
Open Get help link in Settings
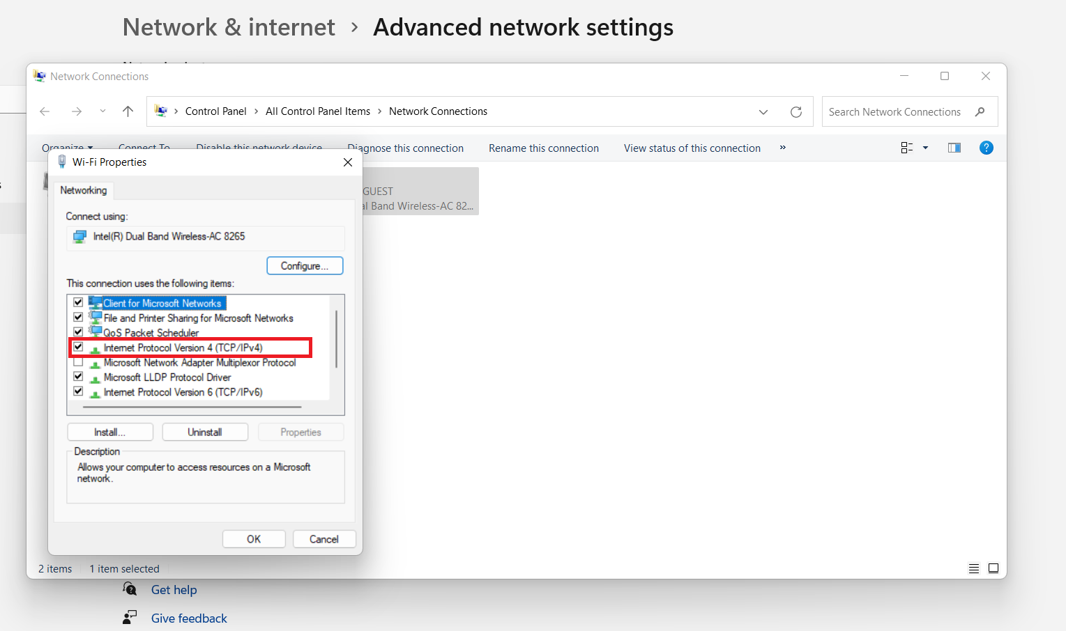click(174, 590)
